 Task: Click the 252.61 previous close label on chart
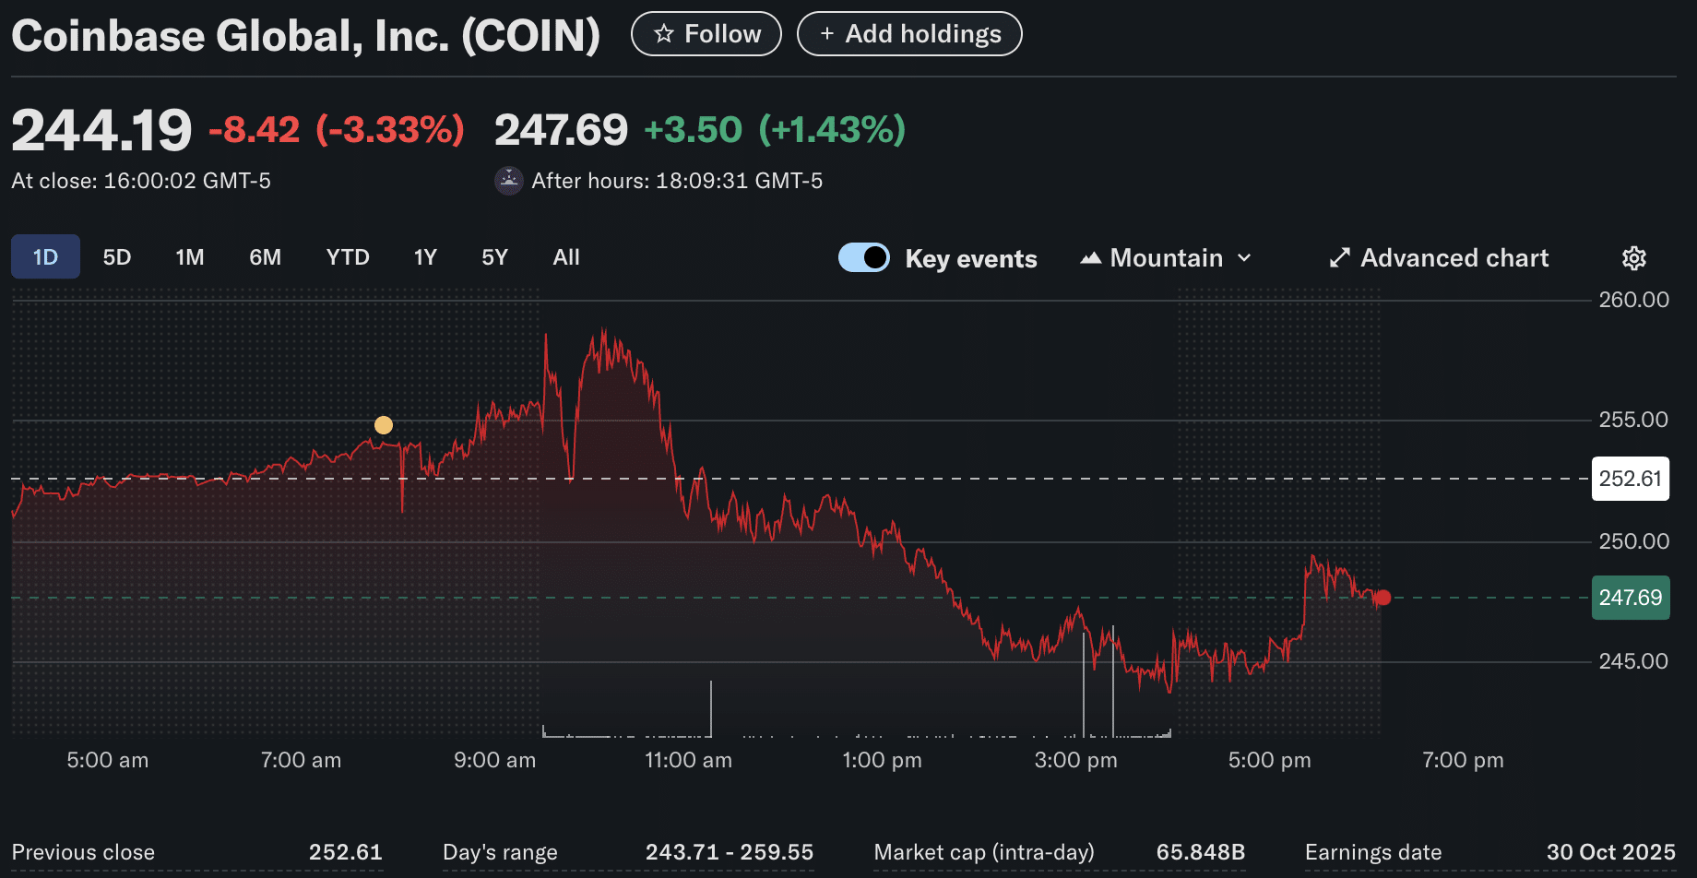(x=1630, y=479)
